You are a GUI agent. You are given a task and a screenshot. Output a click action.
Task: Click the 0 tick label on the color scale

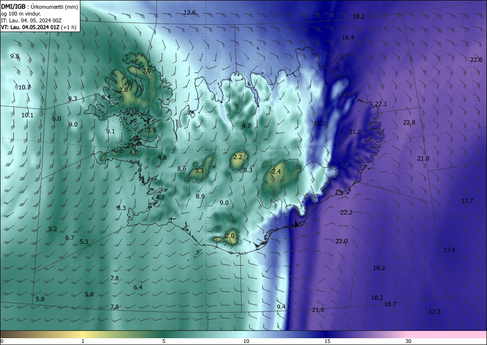2,342
